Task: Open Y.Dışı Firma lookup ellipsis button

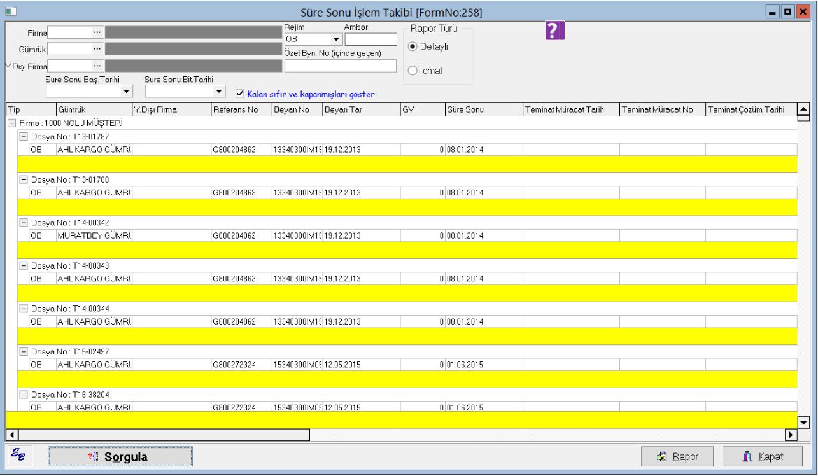Action: point(97,65)
